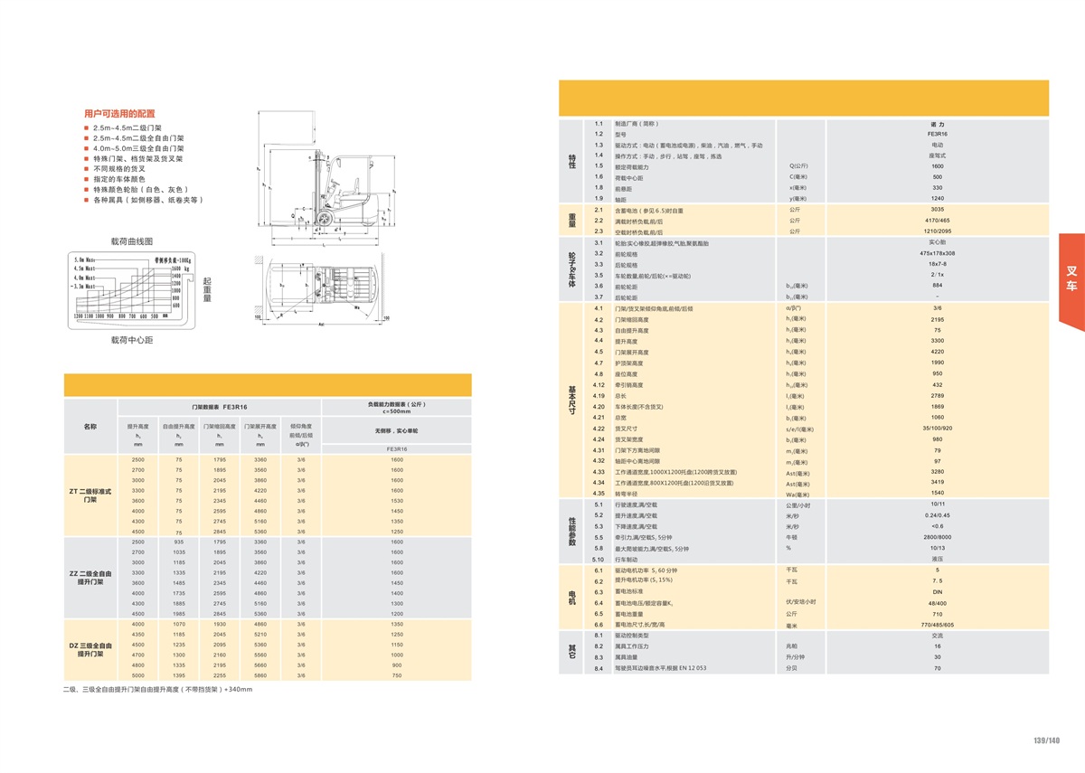Image resolution: width=1085 pixels, height=773 pixels.
Task: Click the axle load value 4170/465
Action: (937, 221)
